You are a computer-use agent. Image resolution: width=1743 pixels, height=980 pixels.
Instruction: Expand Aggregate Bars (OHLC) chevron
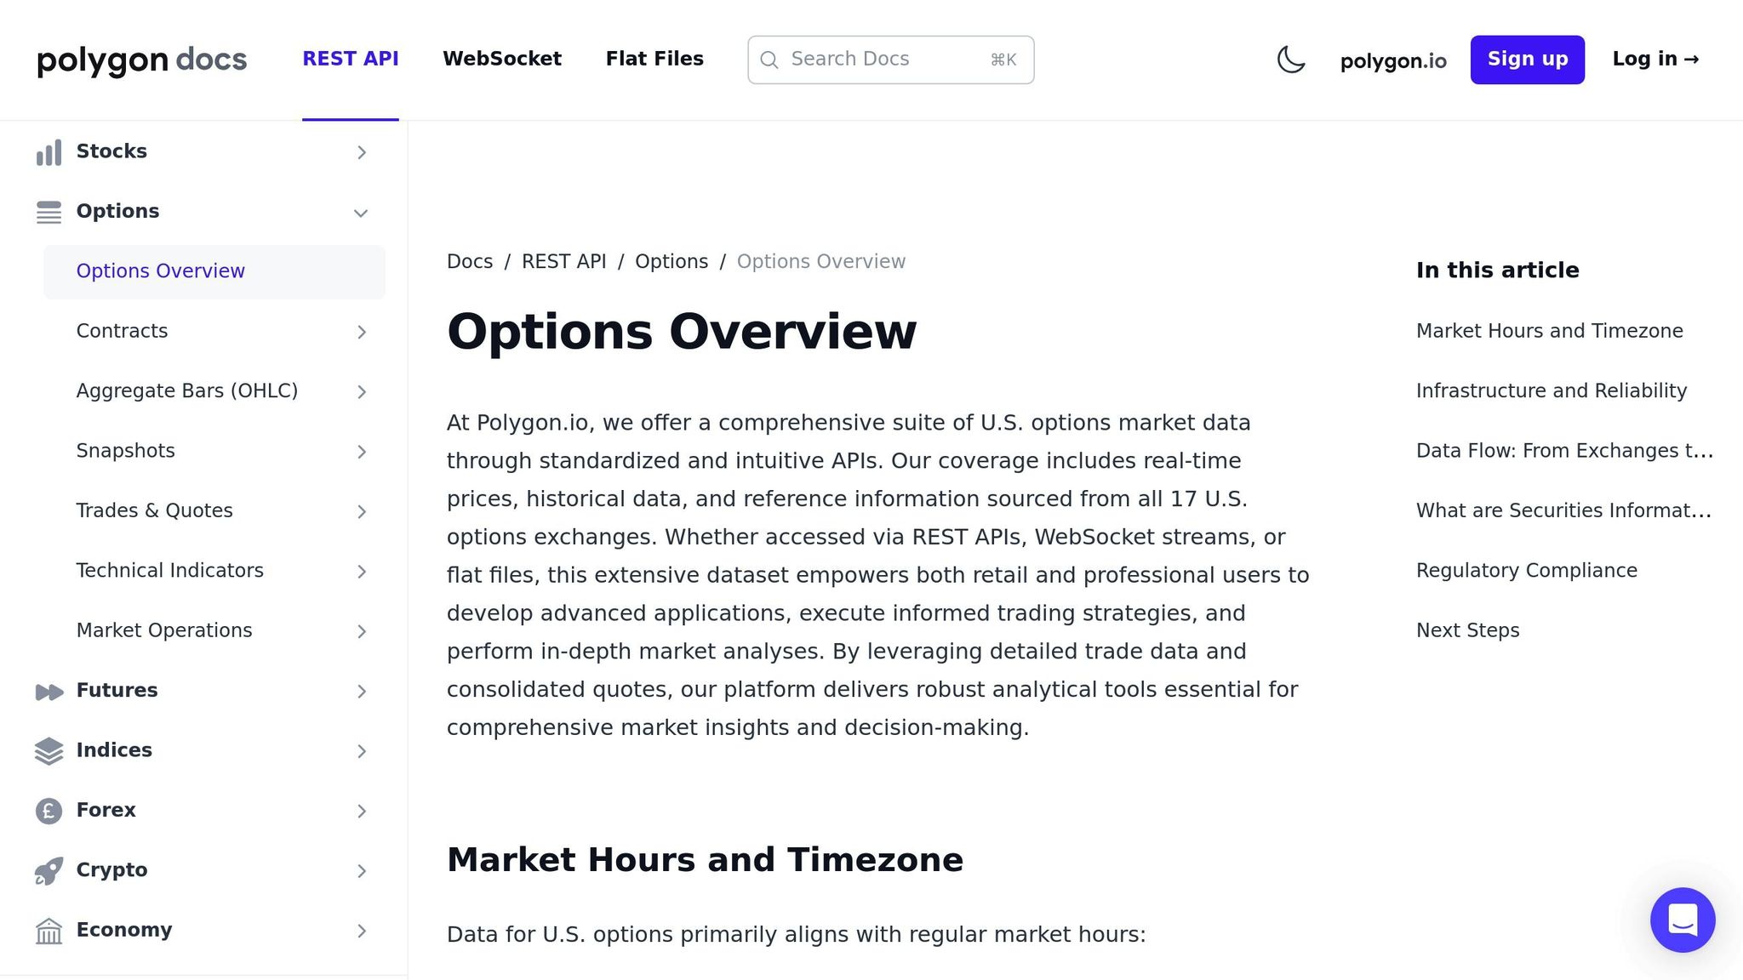click(x=361, y=392)
